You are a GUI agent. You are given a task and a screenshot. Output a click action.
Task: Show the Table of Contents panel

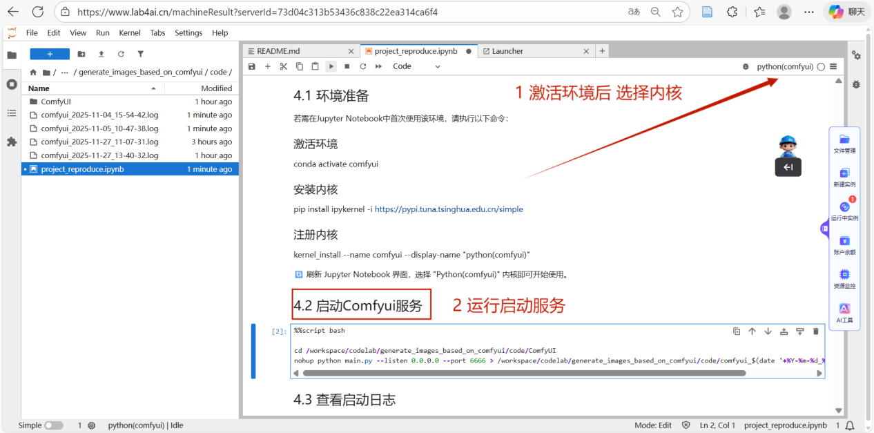click(x=11, y=113)
